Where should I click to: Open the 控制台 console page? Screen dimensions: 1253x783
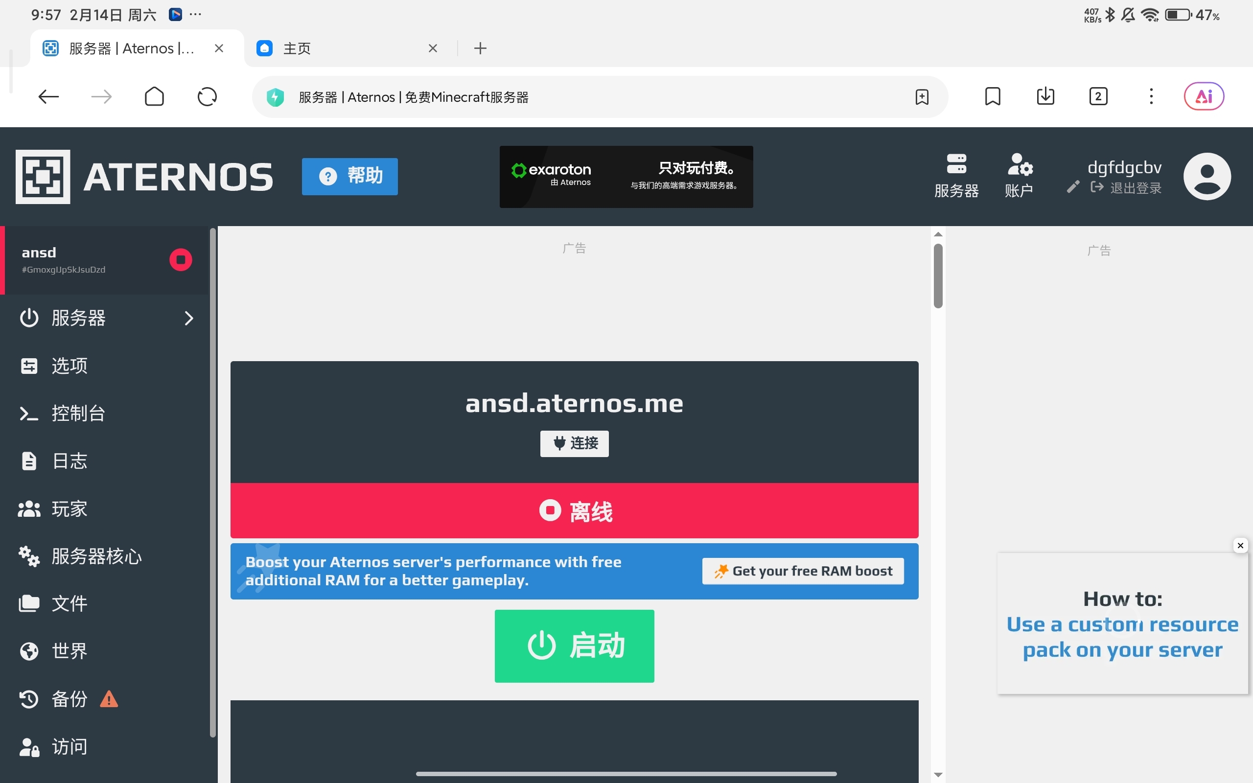pos(78,413)
